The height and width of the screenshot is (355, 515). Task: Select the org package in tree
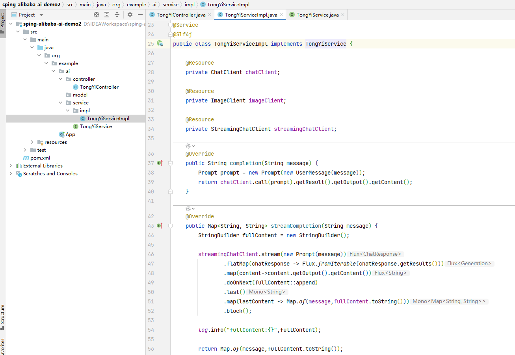coord(56,55)
